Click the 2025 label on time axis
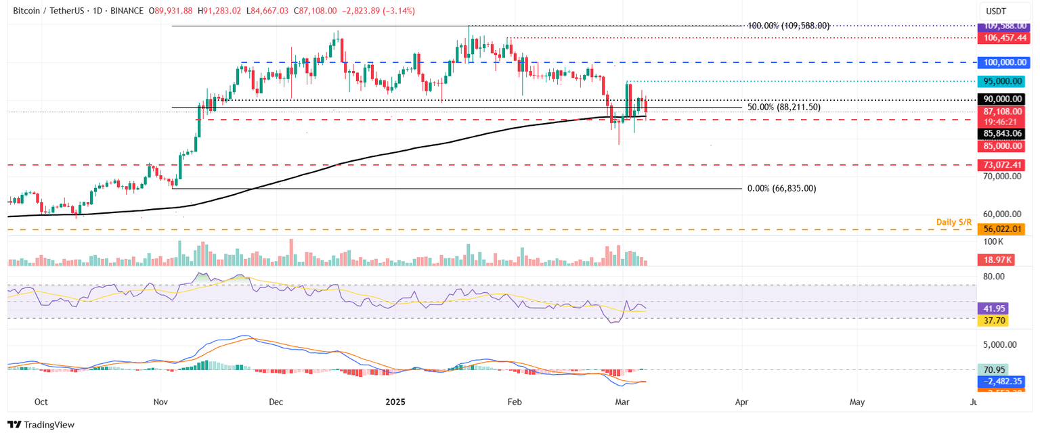 coord(395,401)
